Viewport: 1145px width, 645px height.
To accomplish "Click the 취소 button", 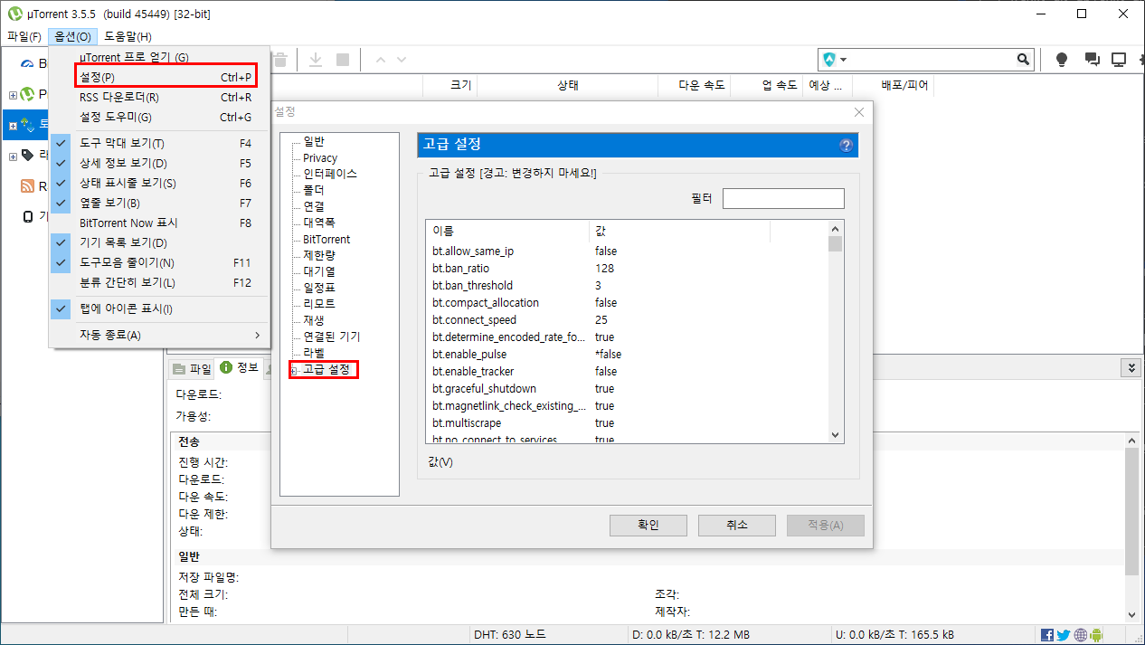I will pyautogui.click(x=737, y=526).
